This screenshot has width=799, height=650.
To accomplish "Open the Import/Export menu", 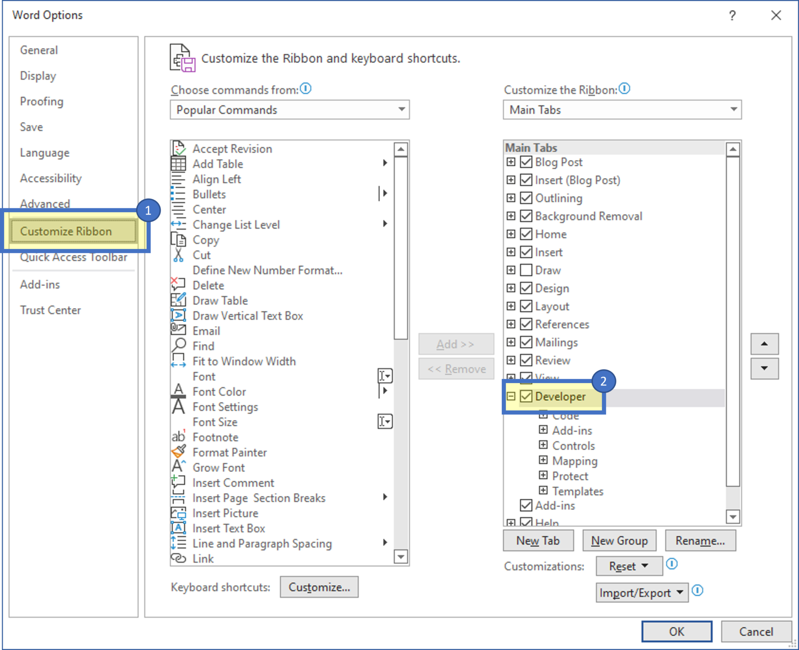I will (x=641, y=592).
